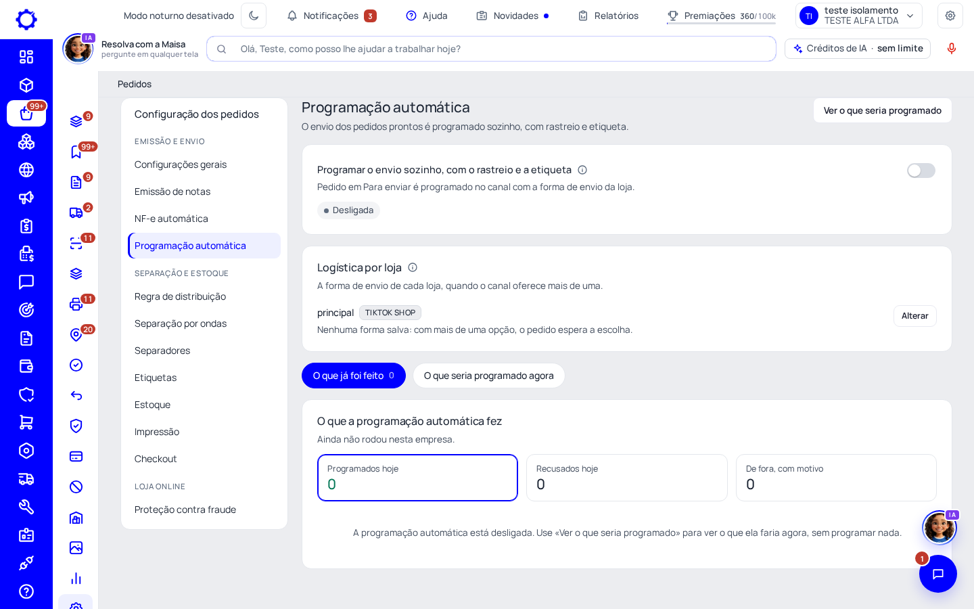Open location pin icon with badge 20
This screenshot has width=974, height=609.
[76, 335]
